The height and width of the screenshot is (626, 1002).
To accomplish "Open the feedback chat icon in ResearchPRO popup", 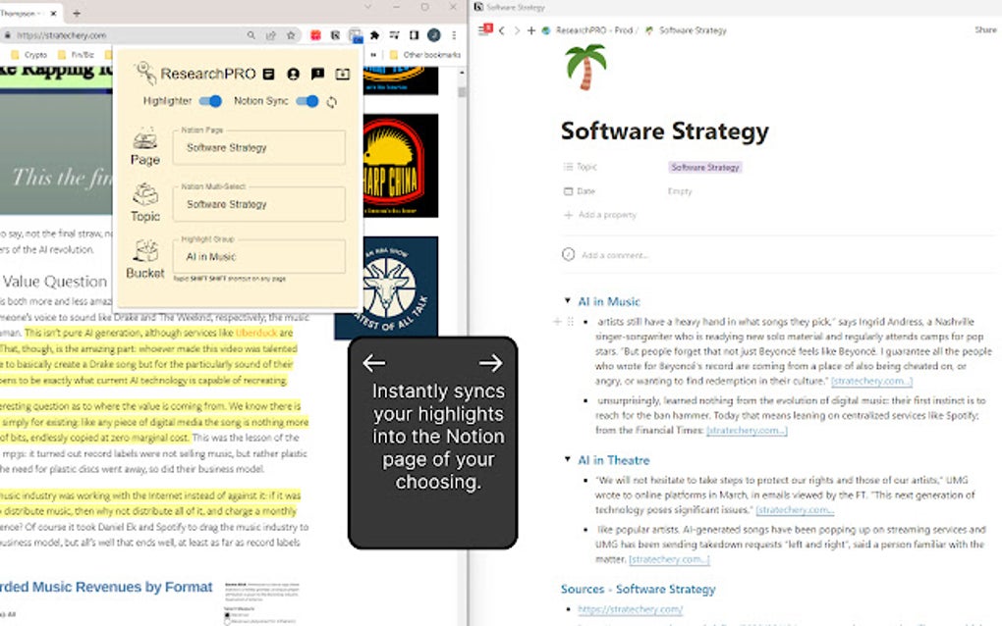I will 317,74.
